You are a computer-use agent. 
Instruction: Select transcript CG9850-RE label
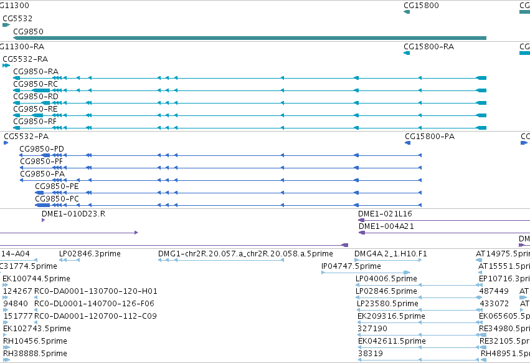tap(35, 109)
